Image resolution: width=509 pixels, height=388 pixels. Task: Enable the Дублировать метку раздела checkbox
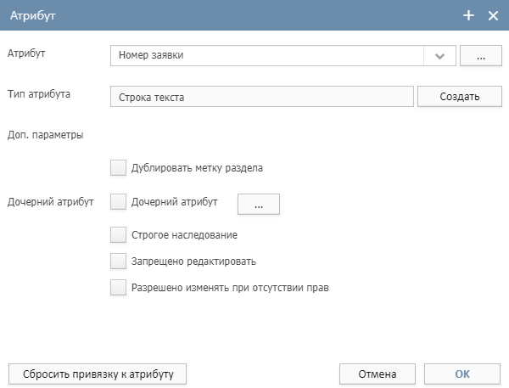118,167
